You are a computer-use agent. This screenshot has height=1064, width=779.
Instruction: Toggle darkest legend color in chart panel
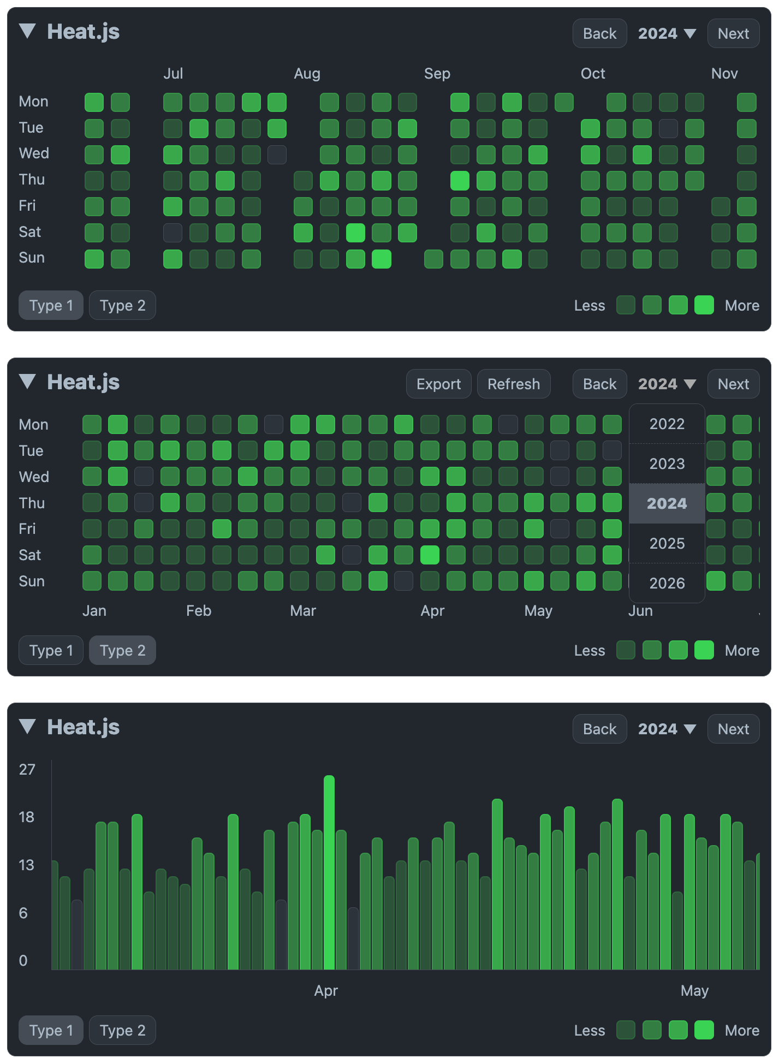(x=626, y=1030)
